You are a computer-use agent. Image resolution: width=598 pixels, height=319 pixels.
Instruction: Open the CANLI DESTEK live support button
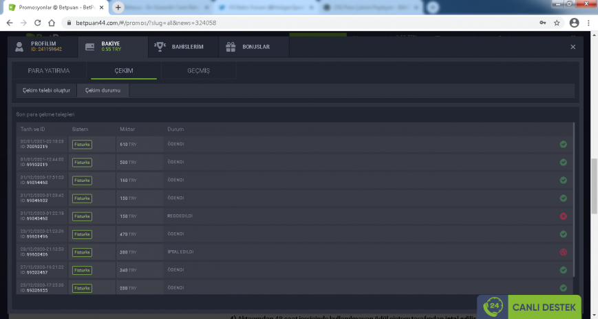pos(529,307)
